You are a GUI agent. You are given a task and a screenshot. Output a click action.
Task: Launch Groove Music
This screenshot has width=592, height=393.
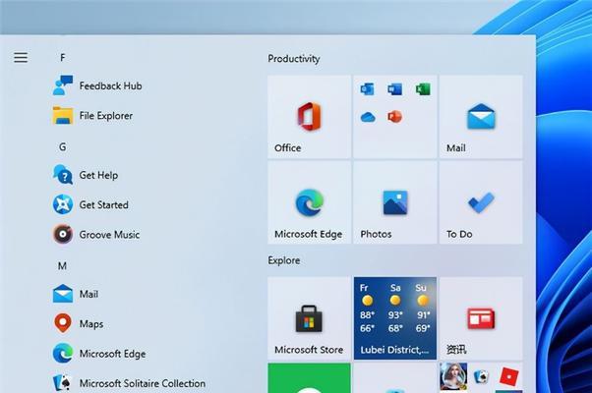(x=96, y=234)
